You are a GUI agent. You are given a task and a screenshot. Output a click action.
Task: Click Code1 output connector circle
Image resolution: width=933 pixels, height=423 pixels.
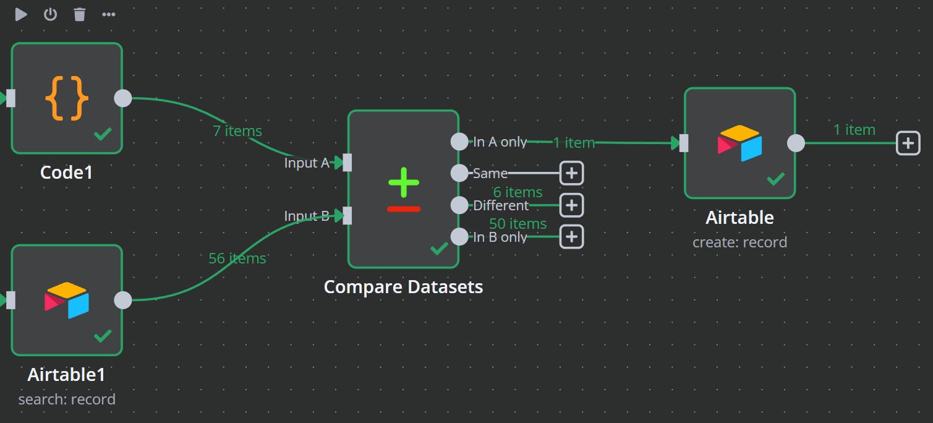point(123,98)
